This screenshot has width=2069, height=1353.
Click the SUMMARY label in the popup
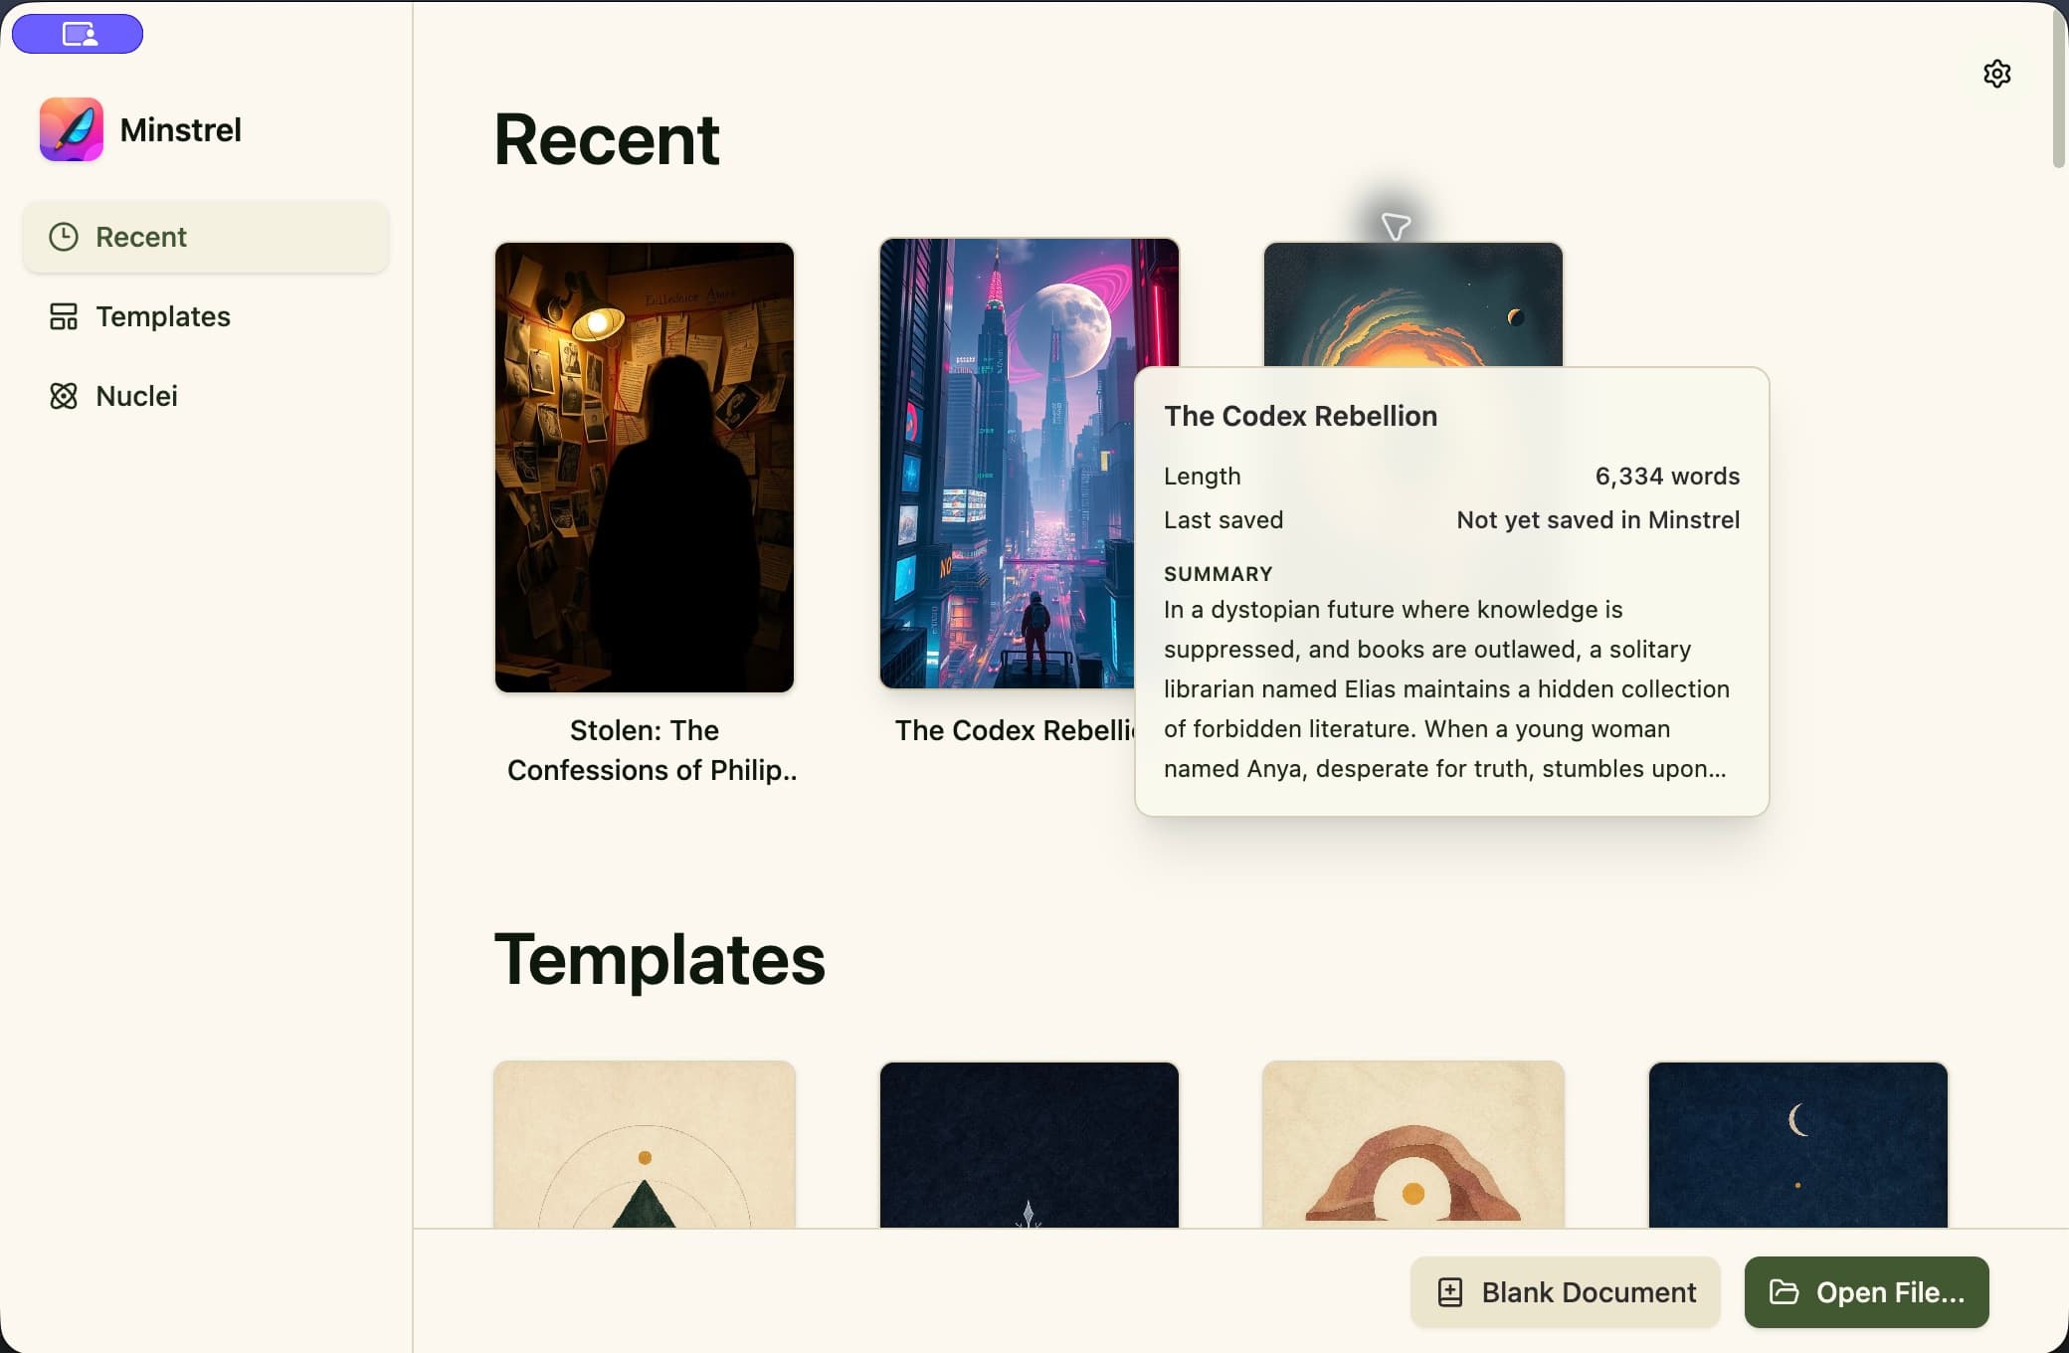1218,574
